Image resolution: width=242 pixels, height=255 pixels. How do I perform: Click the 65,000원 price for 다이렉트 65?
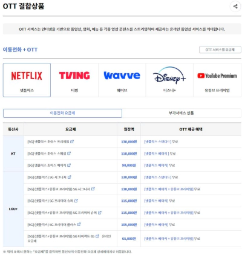(129, 239)
